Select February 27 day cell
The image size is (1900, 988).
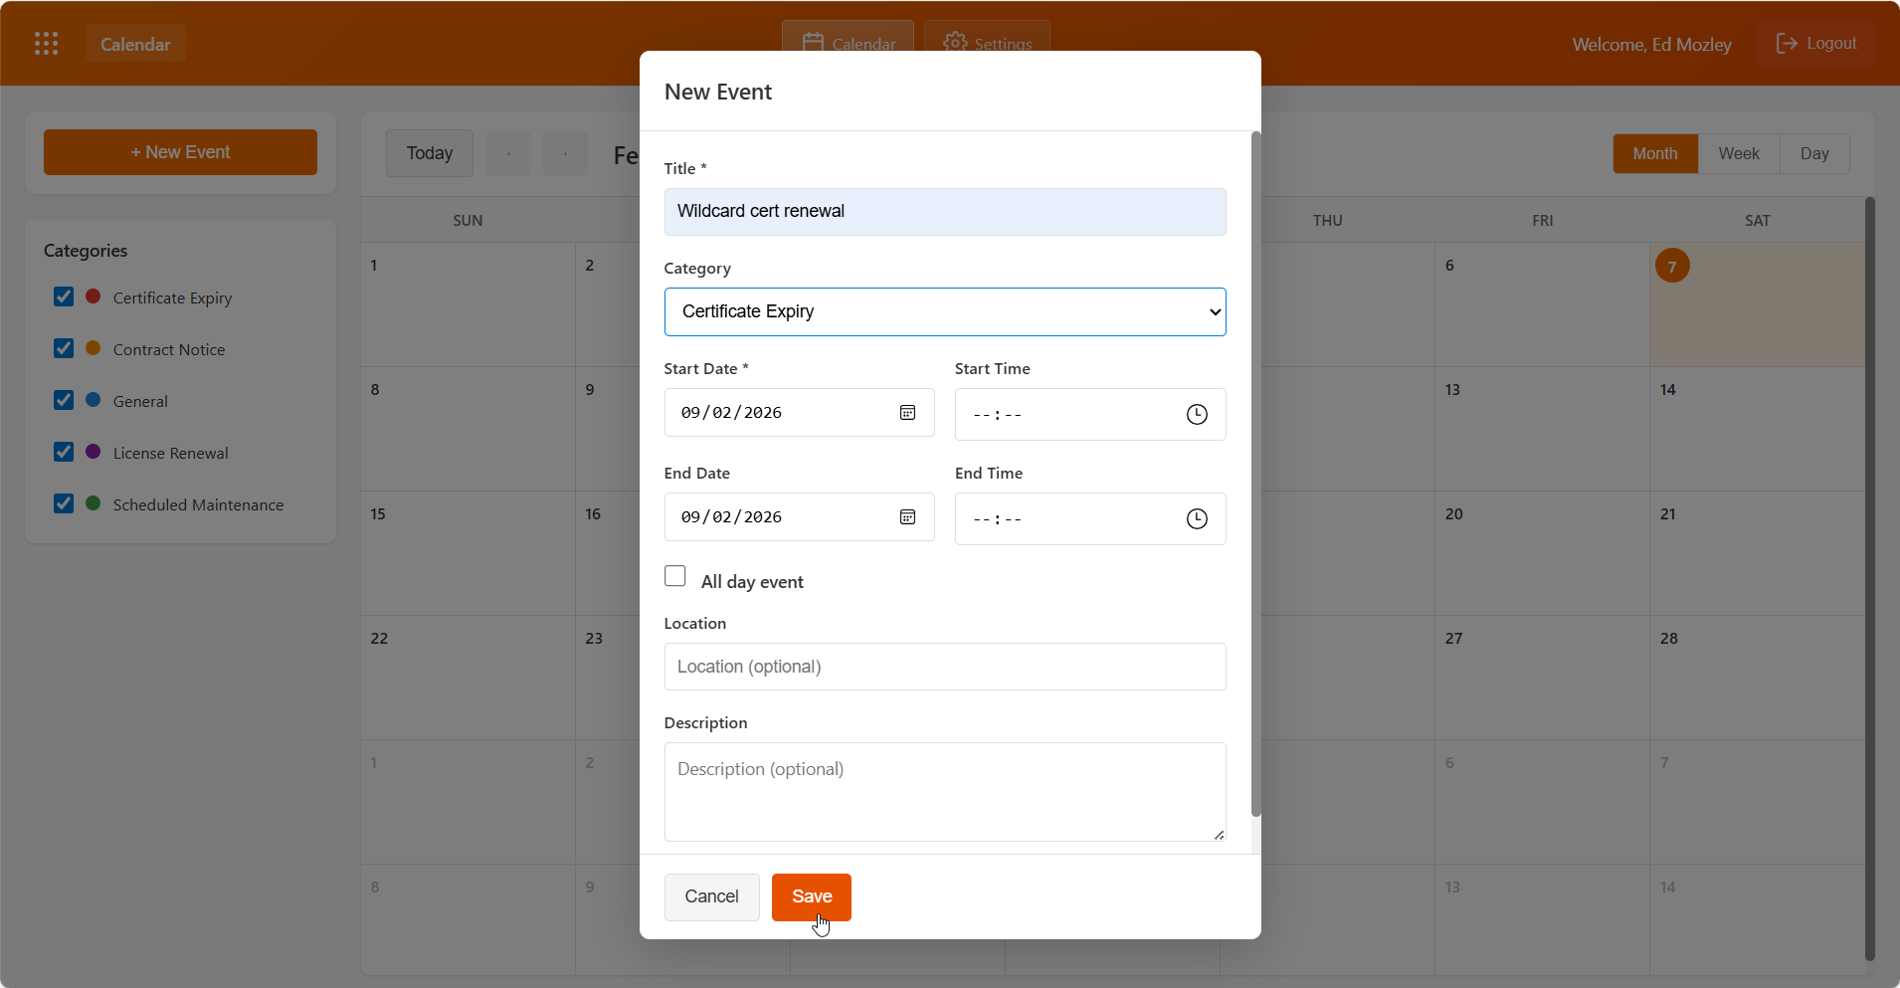coord(1542,678)
